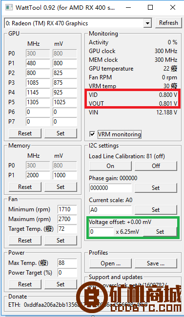
Task: Refresh the GPU list
Action: coord(168,23)
